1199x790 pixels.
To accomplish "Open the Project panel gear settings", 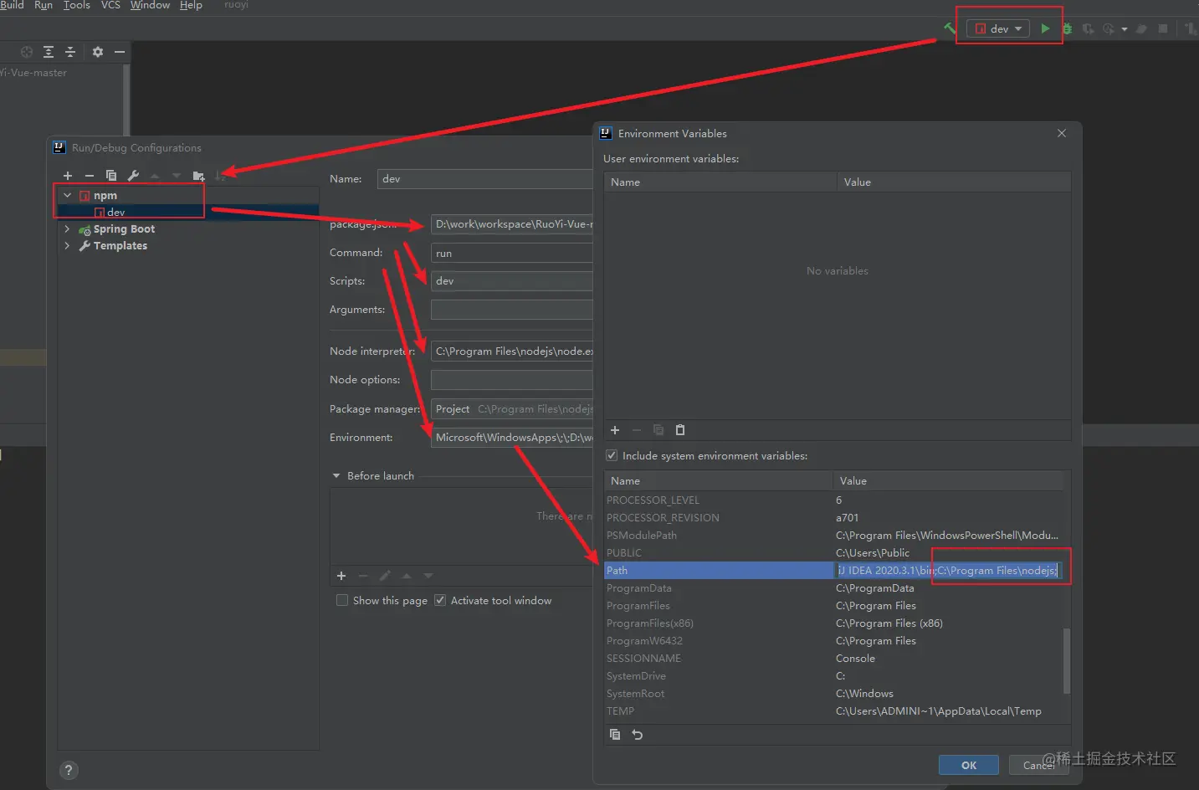I will pyautogui.click(x=98, y=52).
